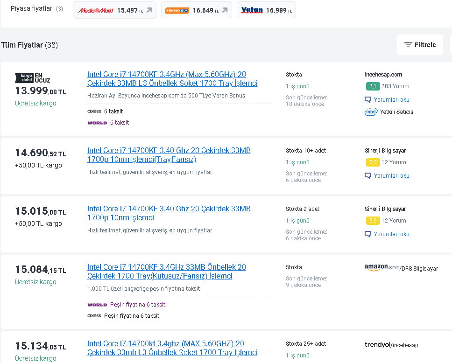The image size is (452, 363).
Task: Click '6 taksit' next to WORLD
Action: pyautogui.click(x=120, y=122)
